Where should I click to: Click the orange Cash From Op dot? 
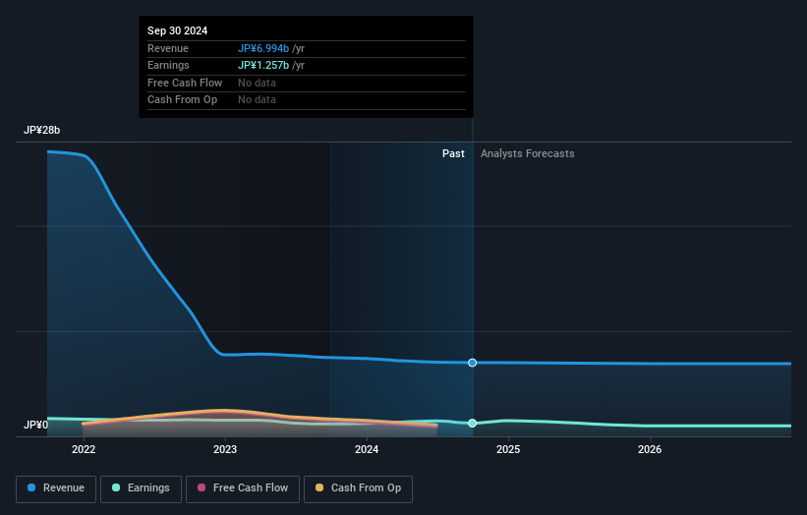pos(319,487)
